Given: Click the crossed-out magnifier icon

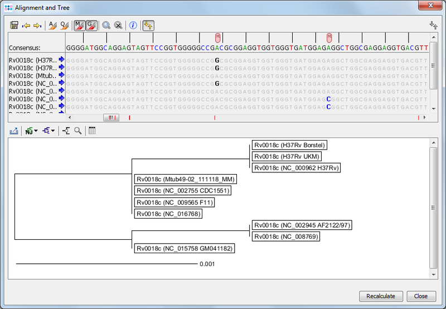Looking at the screenshot, I should 118,26.
